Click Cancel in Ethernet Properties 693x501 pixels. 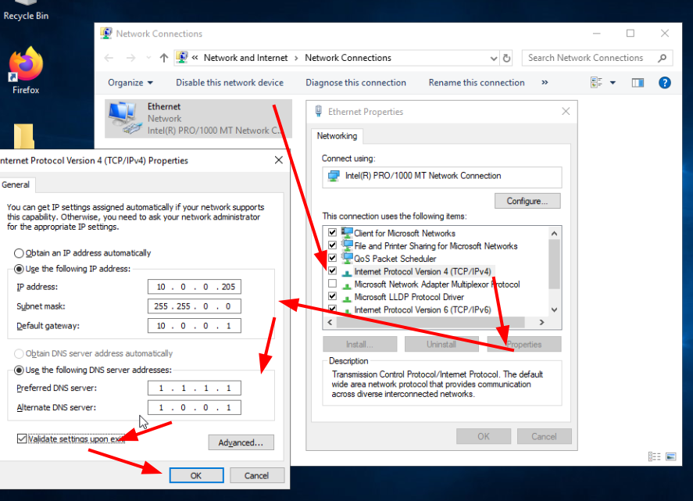(x=544, y=436)
